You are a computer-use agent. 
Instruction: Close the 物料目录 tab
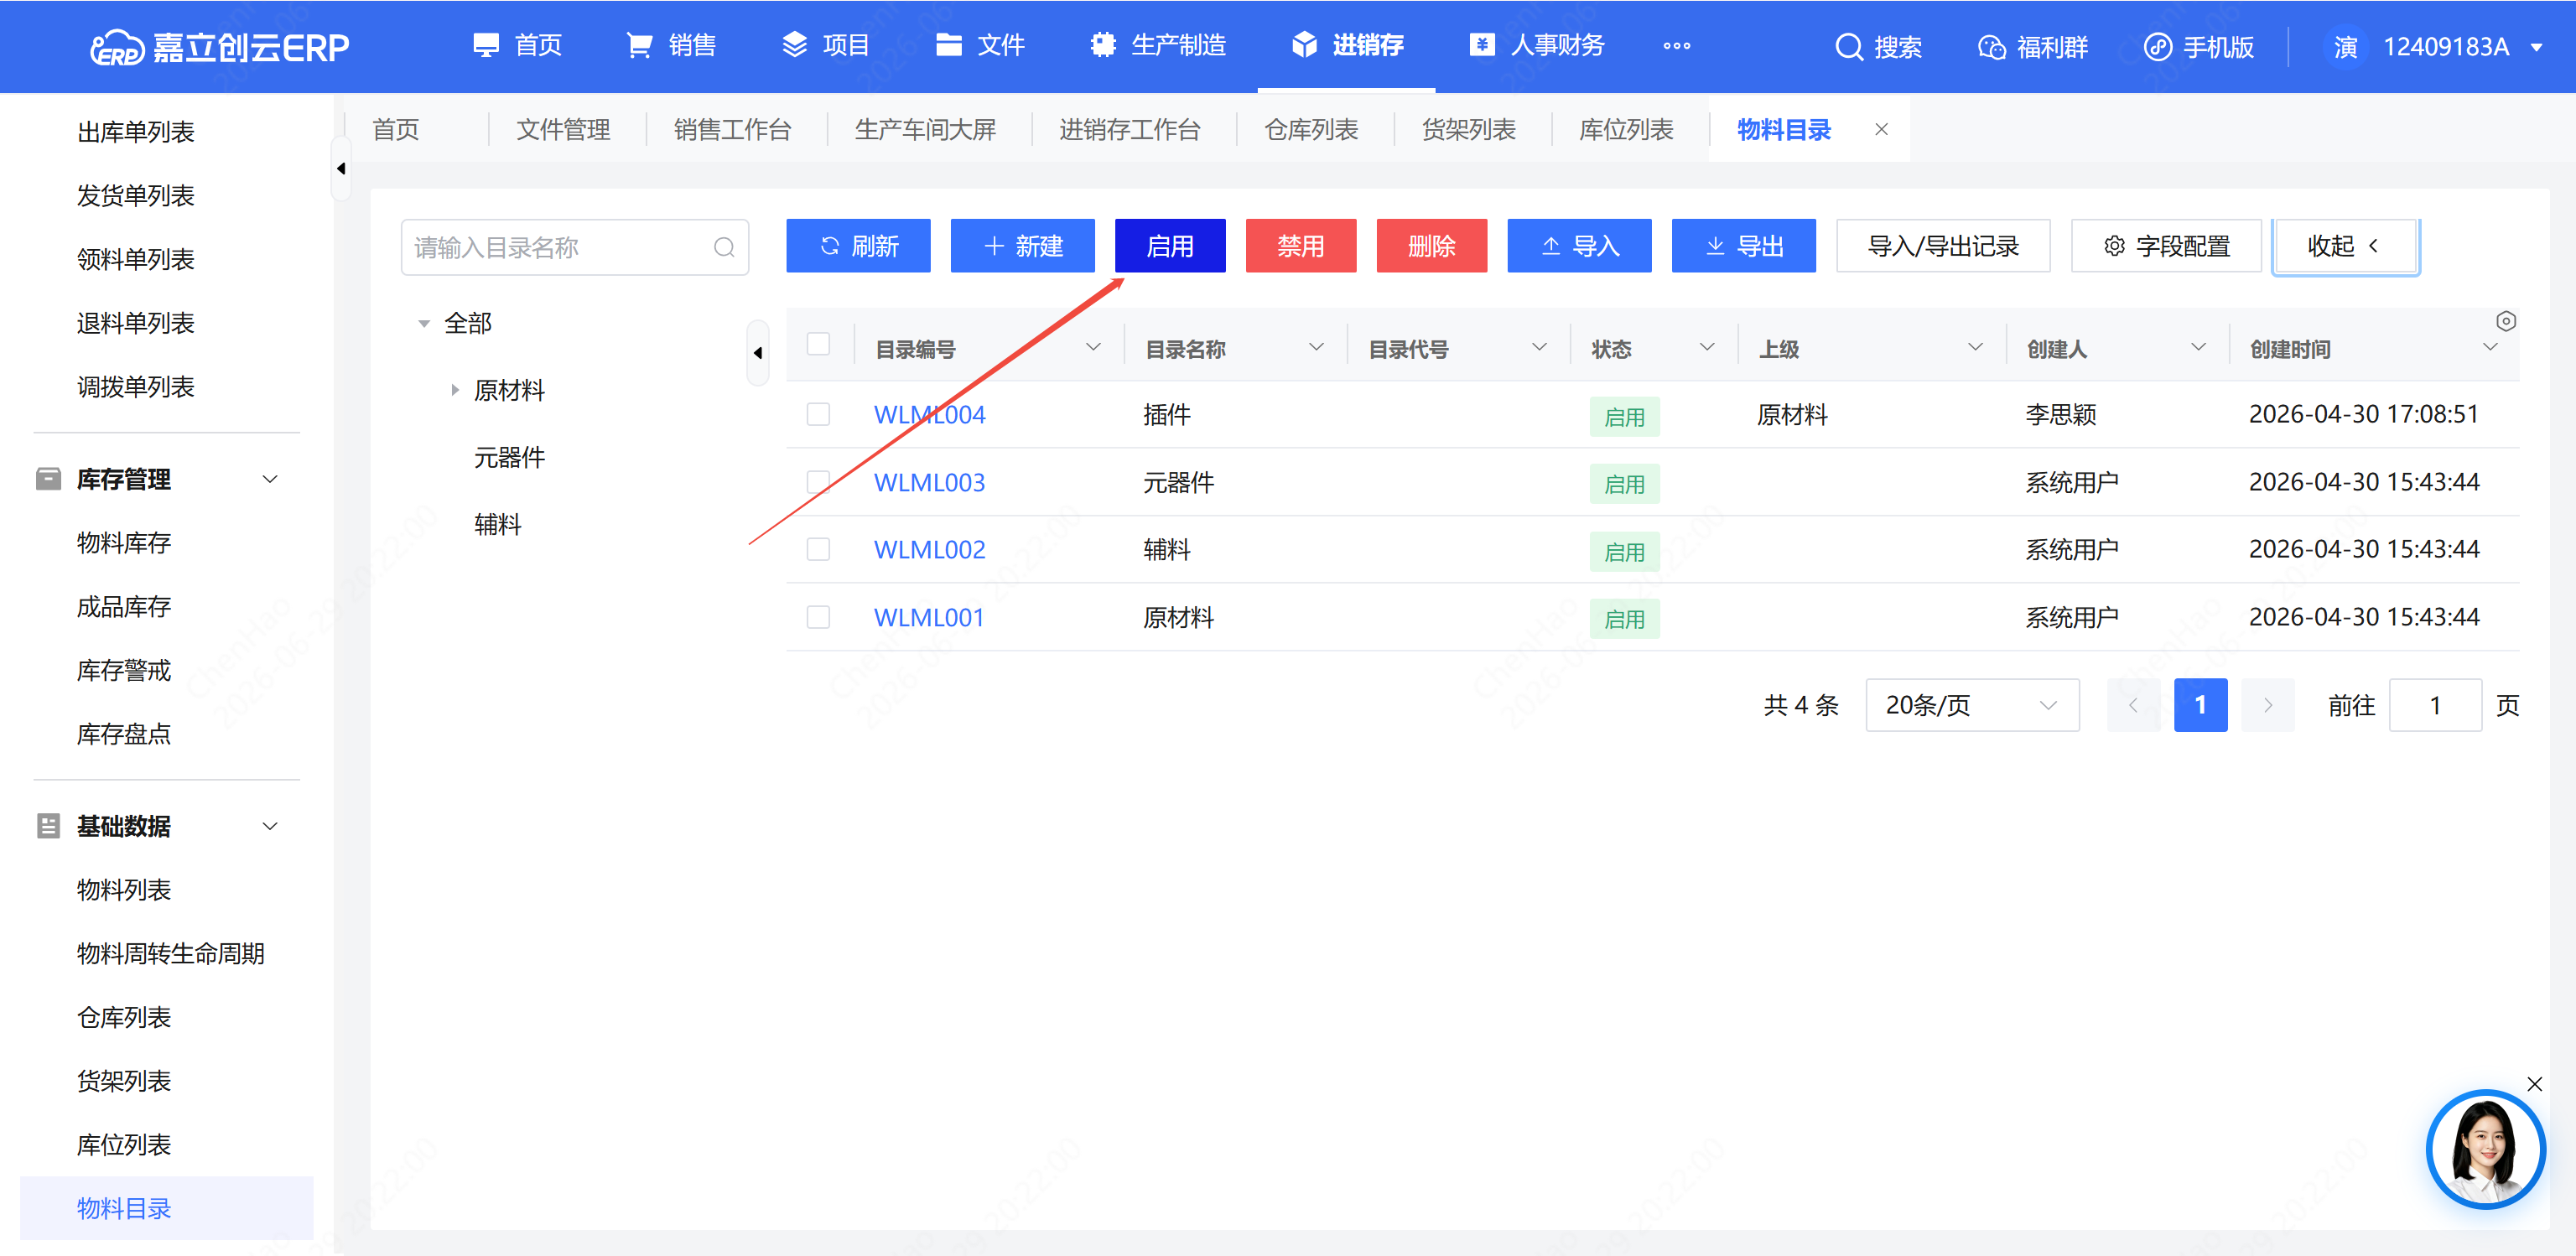point(1881,129)
